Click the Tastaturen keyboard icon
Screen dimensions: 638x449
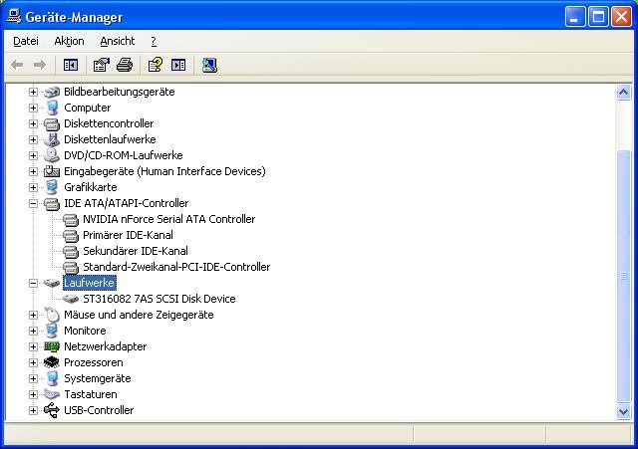click(52, 394)
